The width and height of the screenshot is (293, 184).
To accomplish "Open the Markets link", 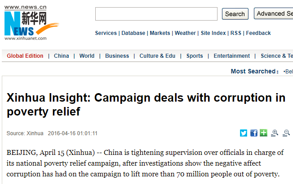I will click(160, 33).
